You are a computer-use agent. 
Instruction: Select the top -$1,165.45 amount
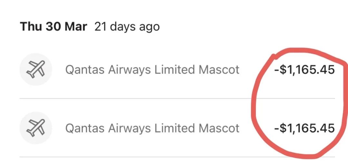click(x=304, y=70)
